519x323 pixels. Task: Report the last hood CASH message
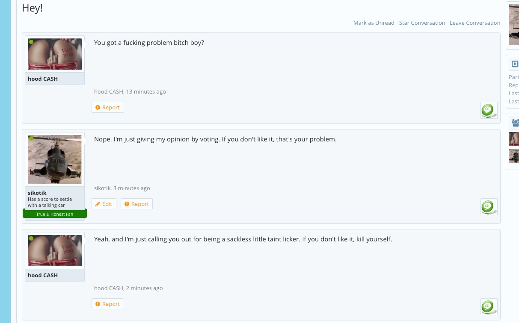[x=108, y=304]
